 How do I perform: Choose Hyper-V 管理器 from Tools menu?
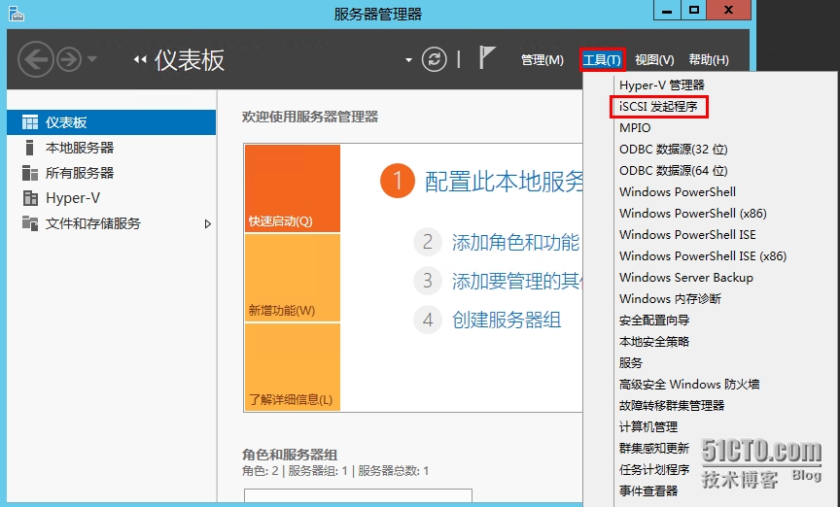point(662,85)
